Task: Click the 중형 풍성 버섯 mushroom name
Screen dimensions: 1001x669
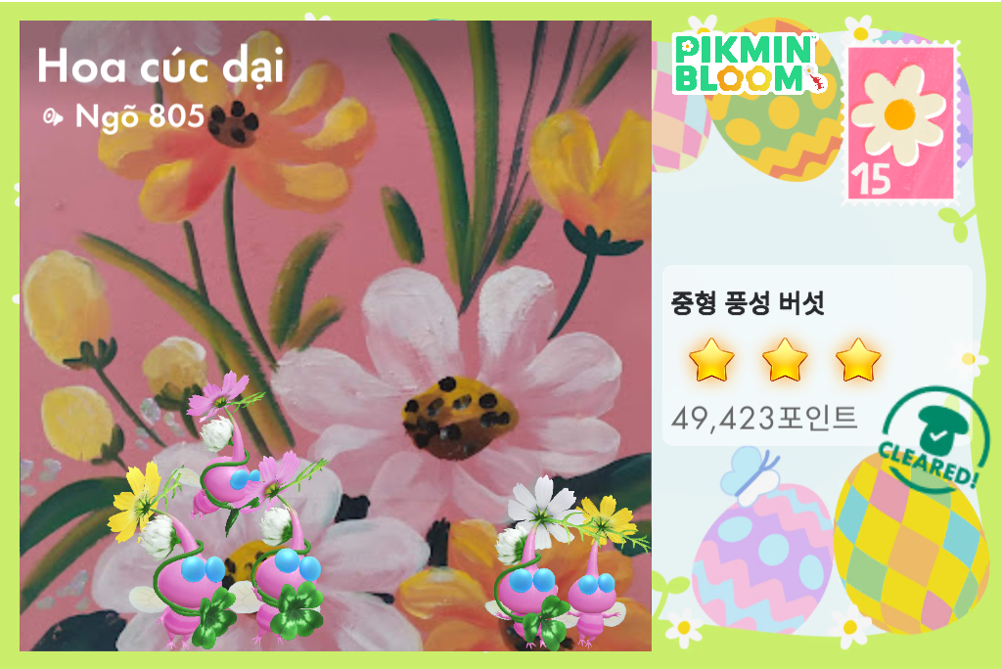Action: coord(748,302)
